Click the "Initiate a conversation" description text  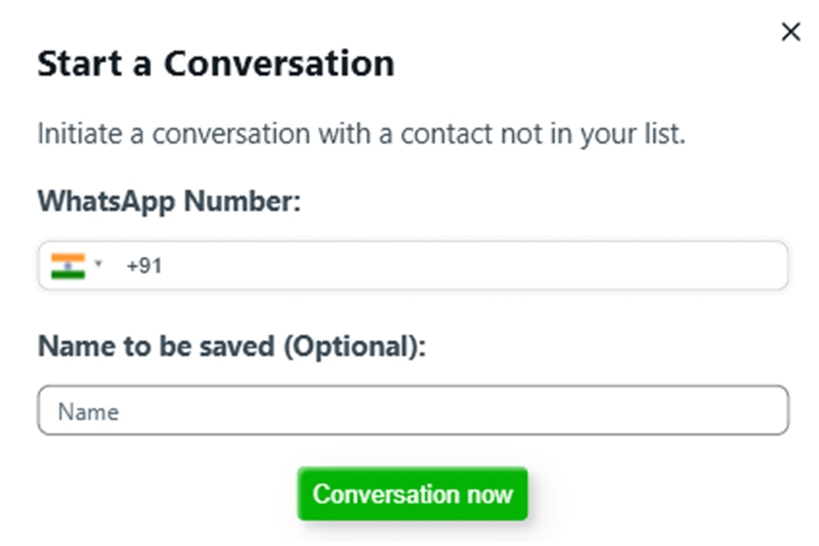click(x=361, y=134)
